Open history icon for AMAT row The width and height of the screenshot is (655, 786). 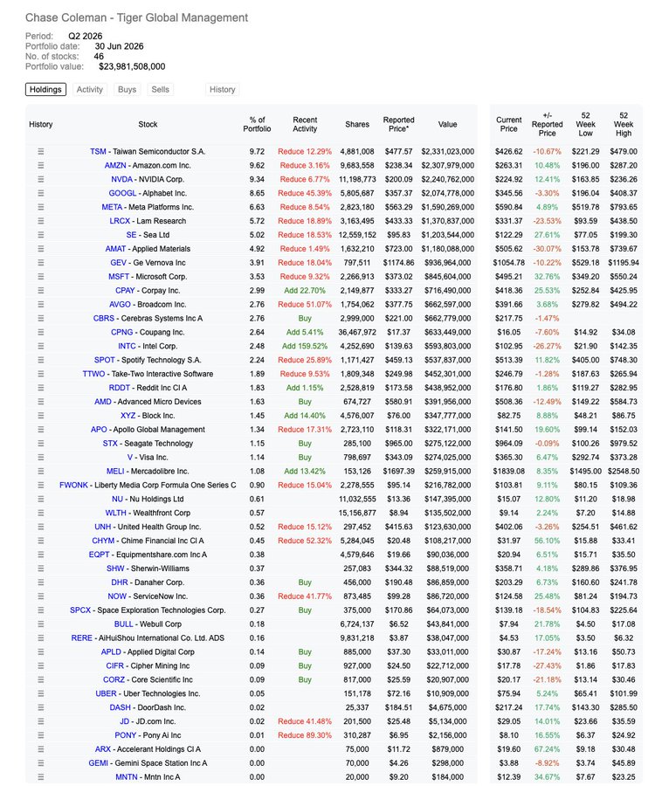click(x=40, y=249)
